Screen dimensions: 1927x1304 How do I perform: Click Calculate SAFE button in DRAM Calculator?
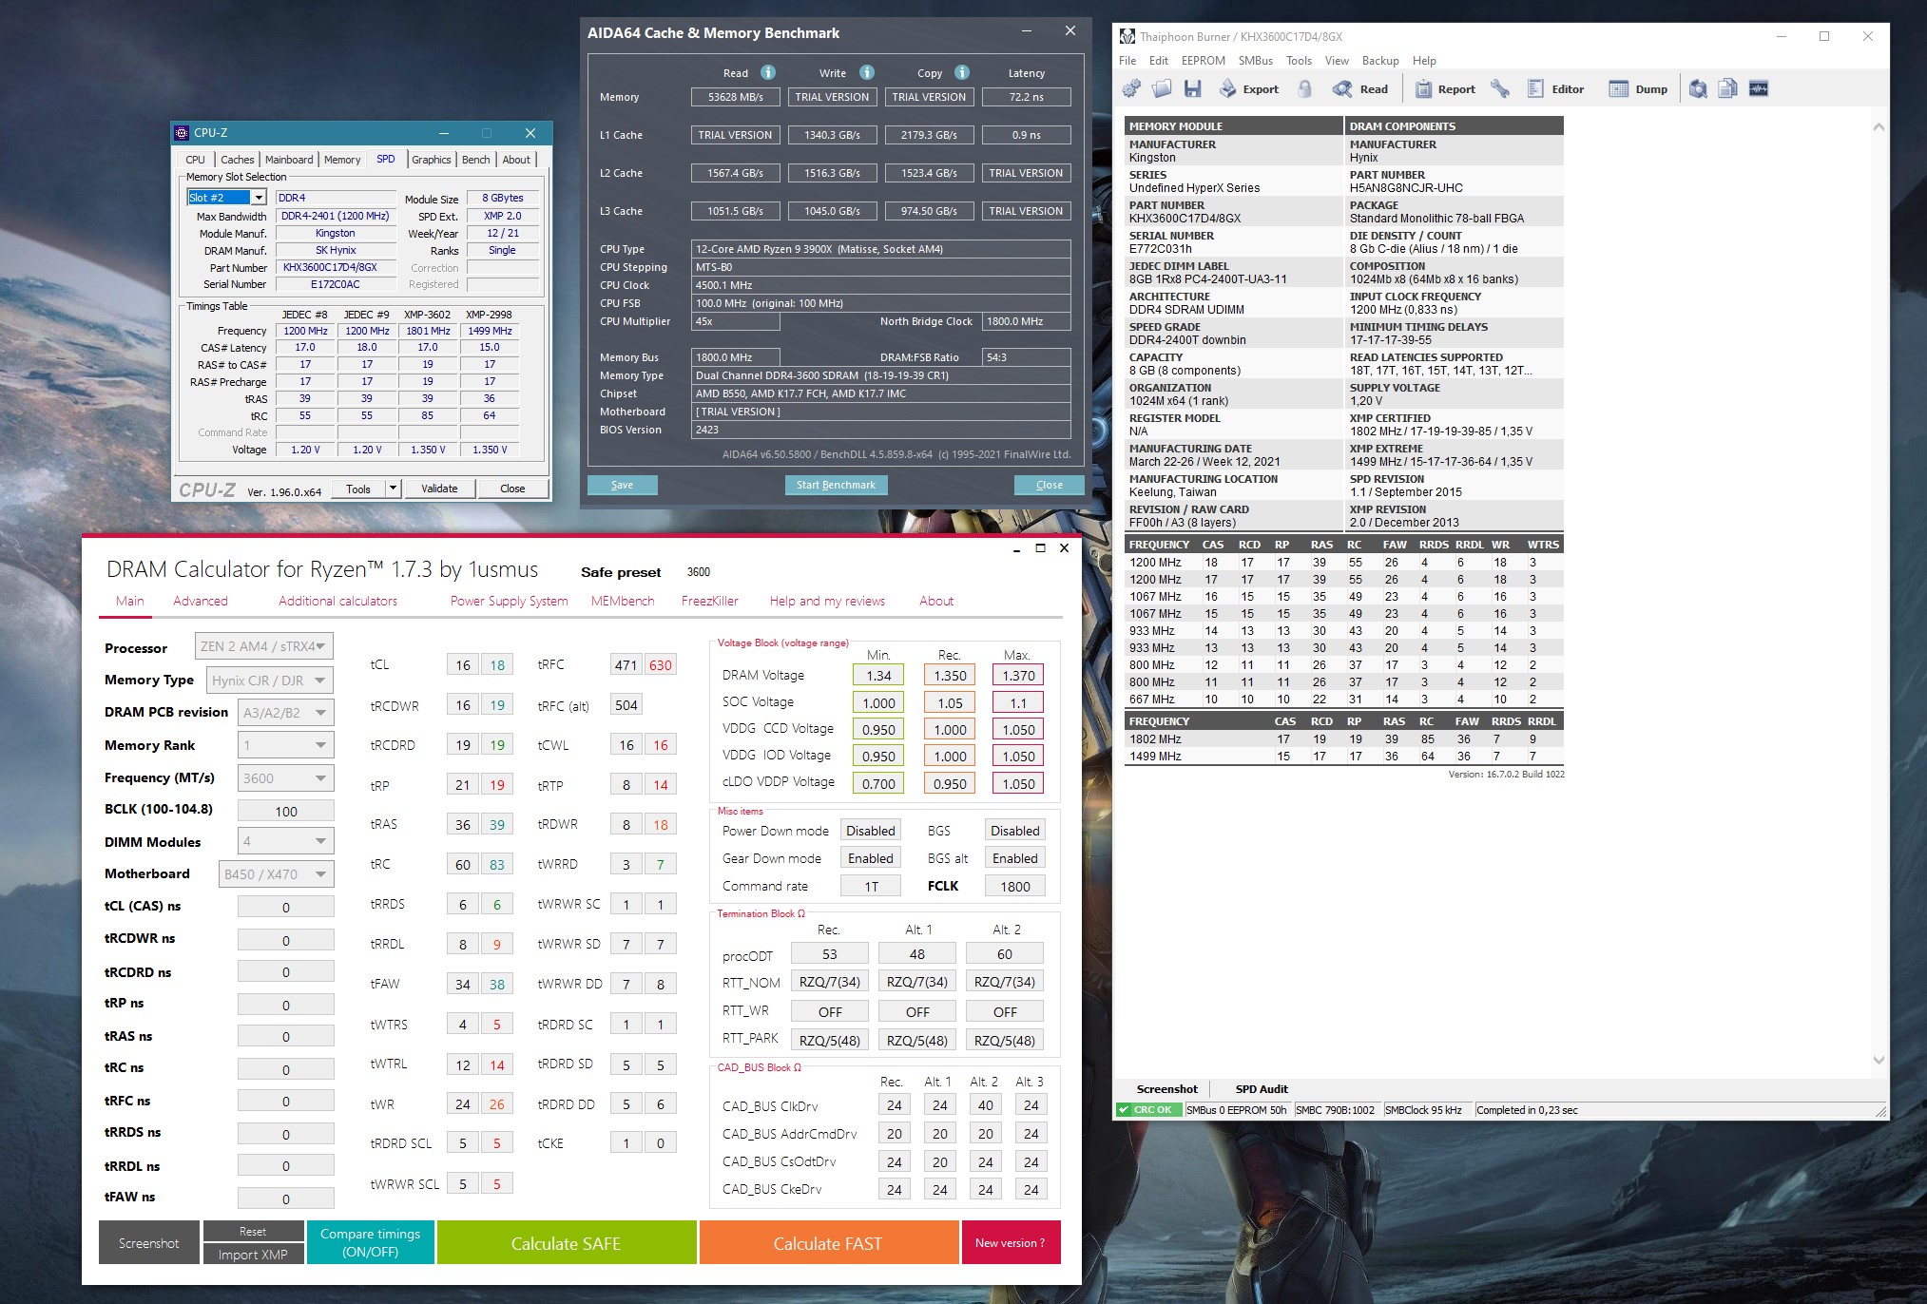coord(568,1243)
